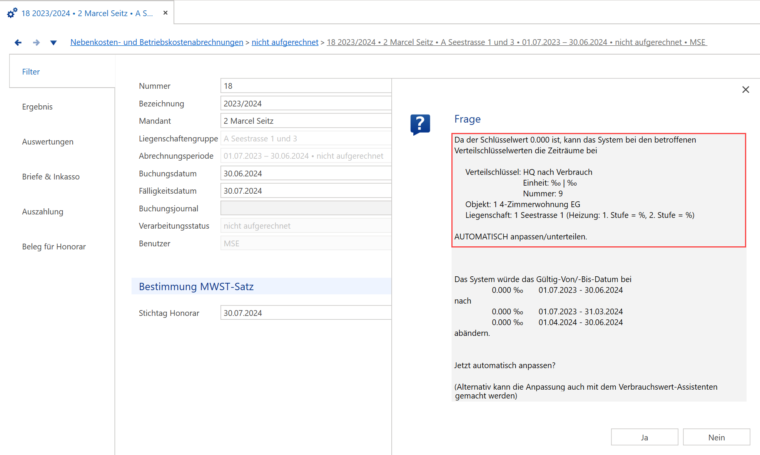Edit the Buchungsdatum field
Screen dimensions: 760x455
pyautogui.click(x=306, y=173)
